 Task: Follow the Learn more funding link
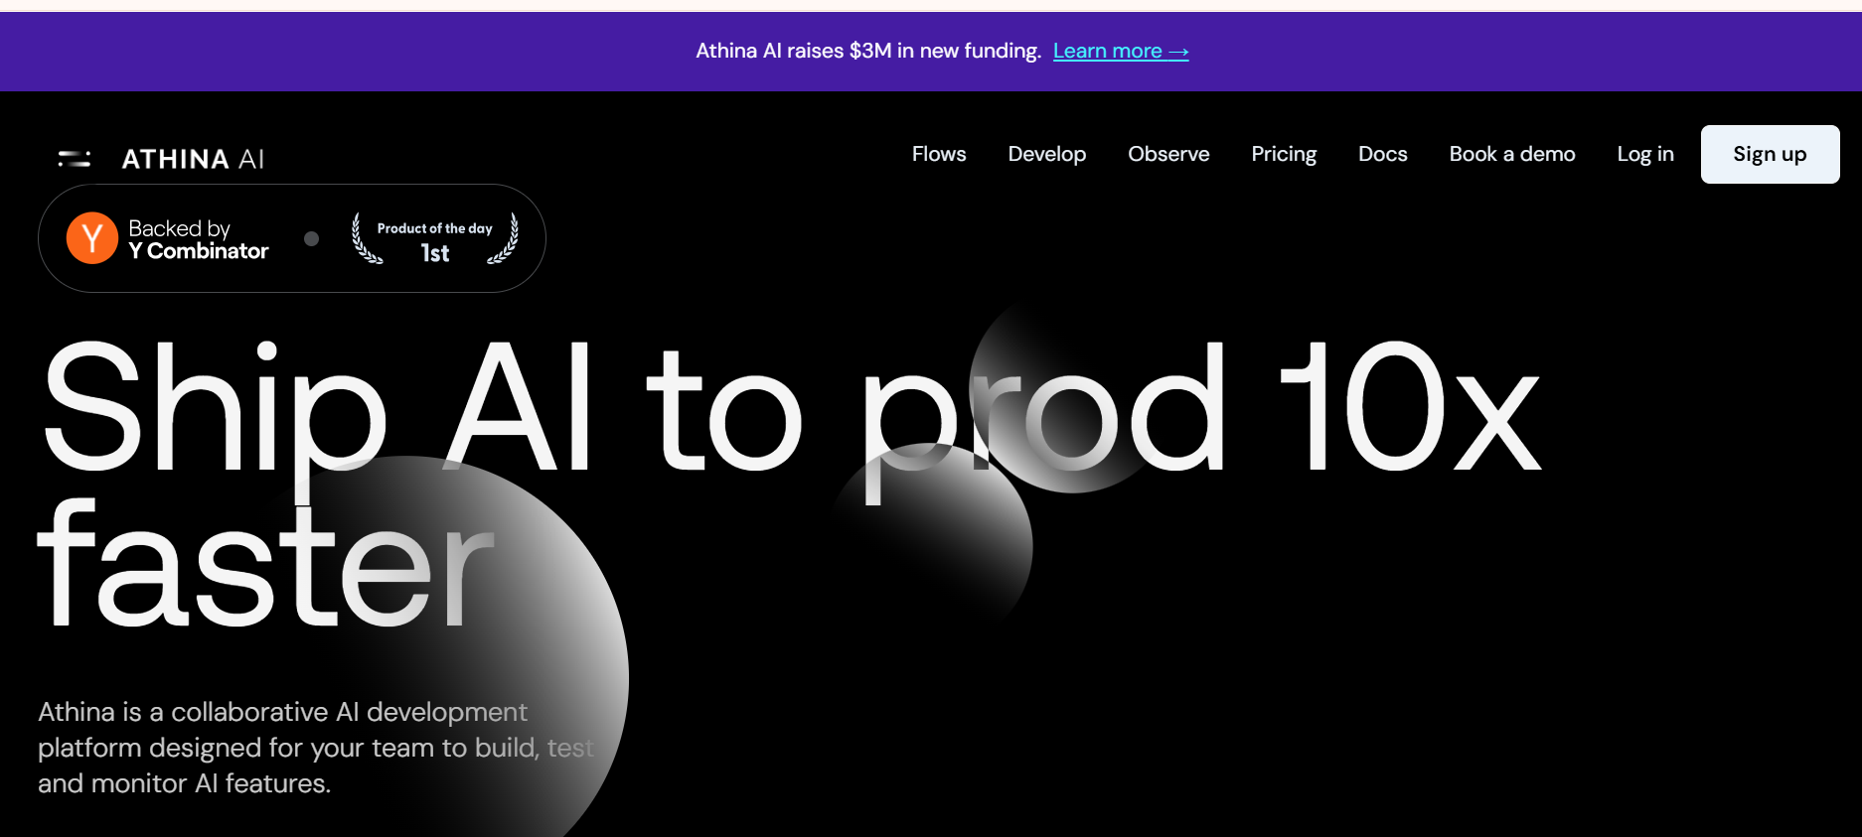1121,51
